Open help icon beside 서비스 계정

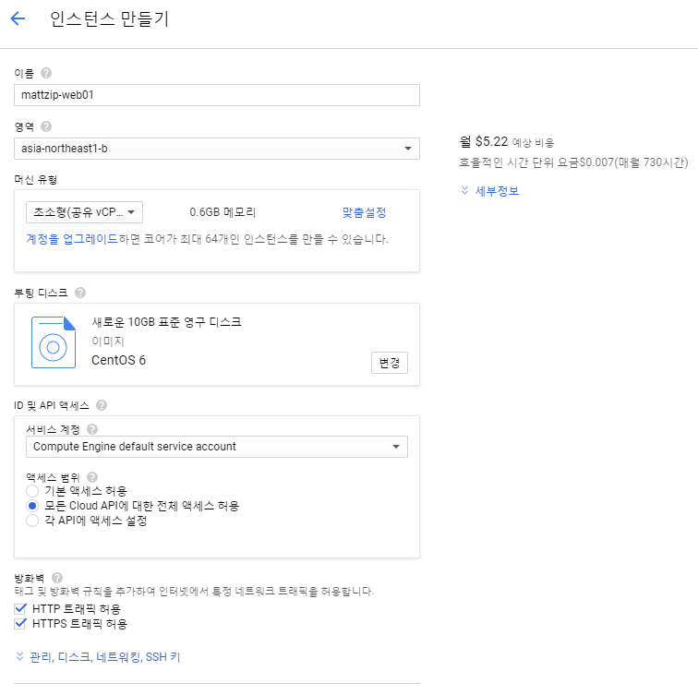(92, 429)
